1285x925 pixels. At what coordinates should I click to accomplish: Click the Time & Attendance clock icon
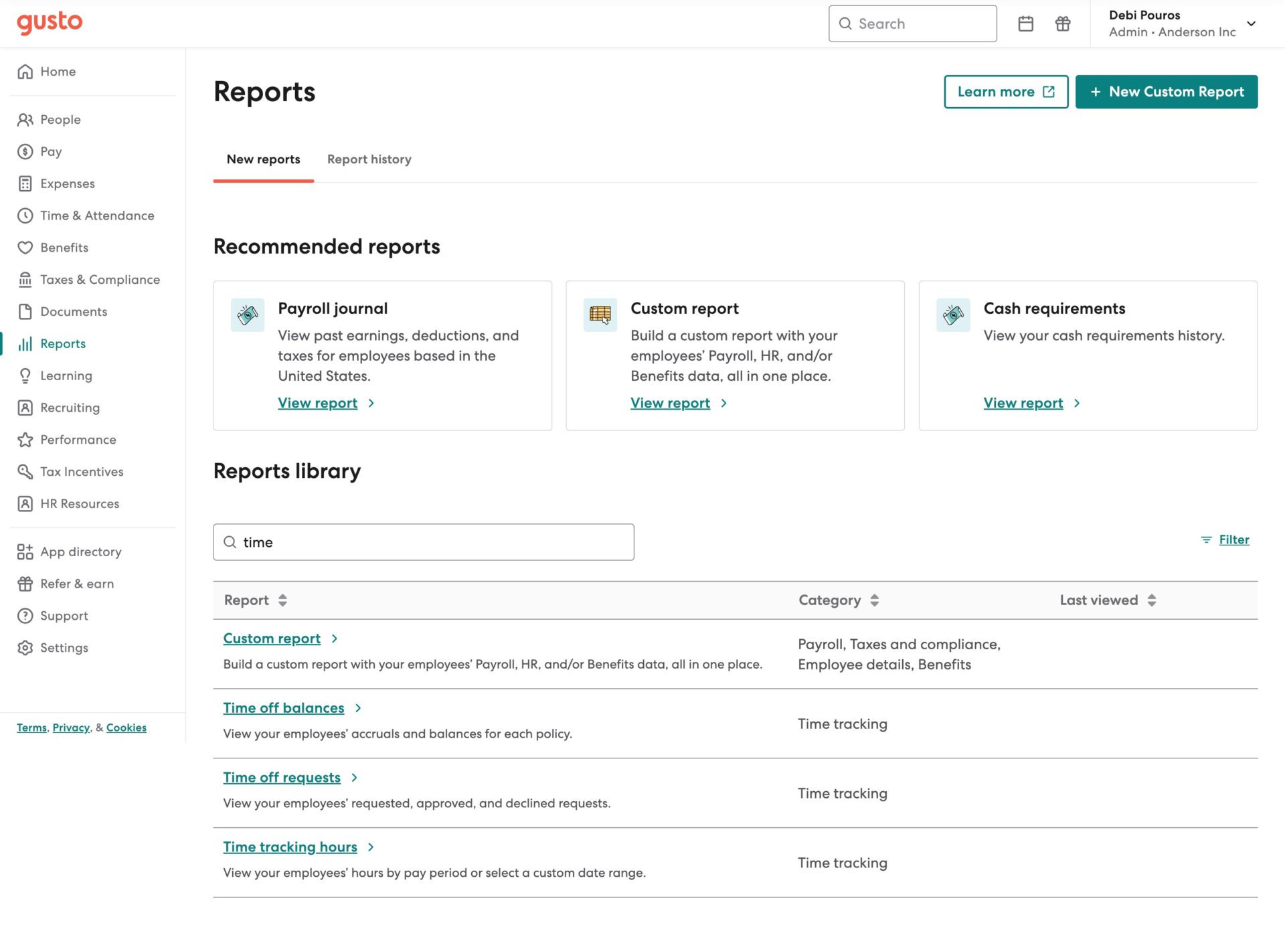pos(25,216)
